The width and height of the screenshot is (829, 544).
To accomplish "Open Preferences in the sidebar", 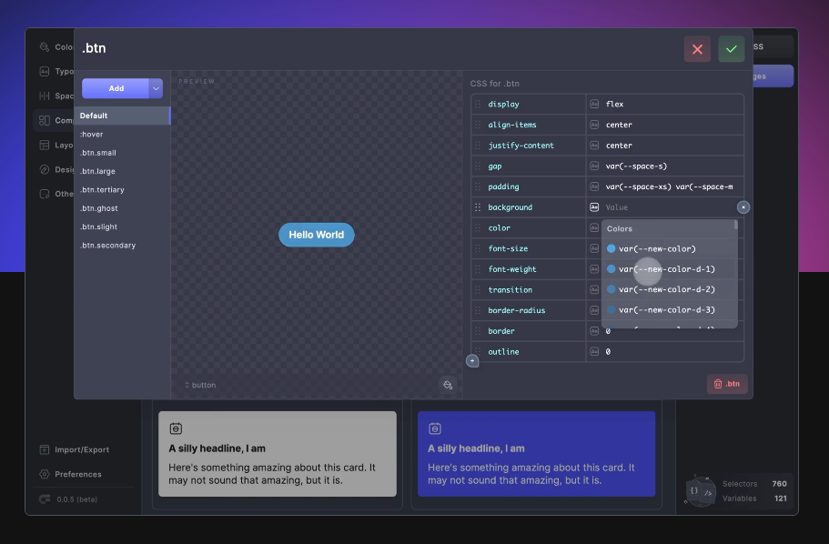I will click(x=77, y=474).
